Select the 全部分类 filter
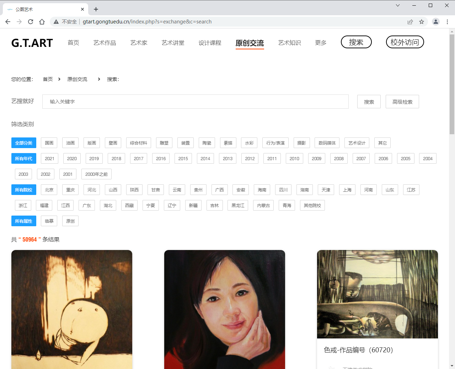Viewport: 455px width, 369px height. pyautogui.click(x=23, y=143)
